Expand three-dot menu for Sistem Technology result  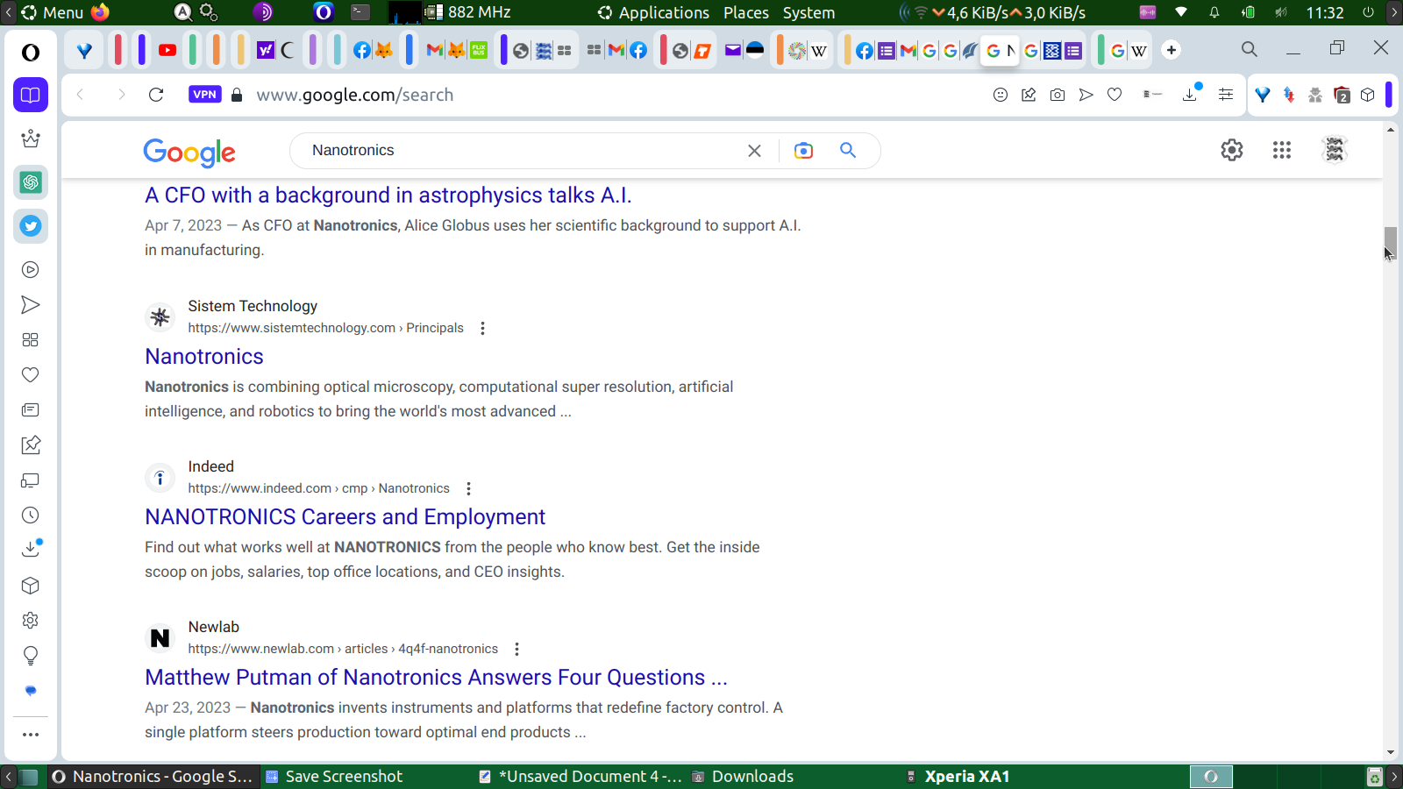click(x=482, y=328)
